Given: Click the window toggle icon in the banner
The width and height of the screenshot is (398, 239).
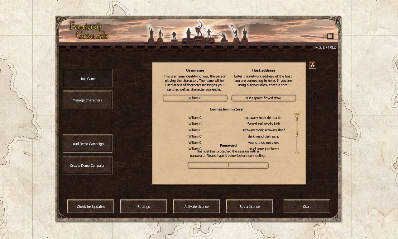Looking at the screenshot, I should [330, 36].
